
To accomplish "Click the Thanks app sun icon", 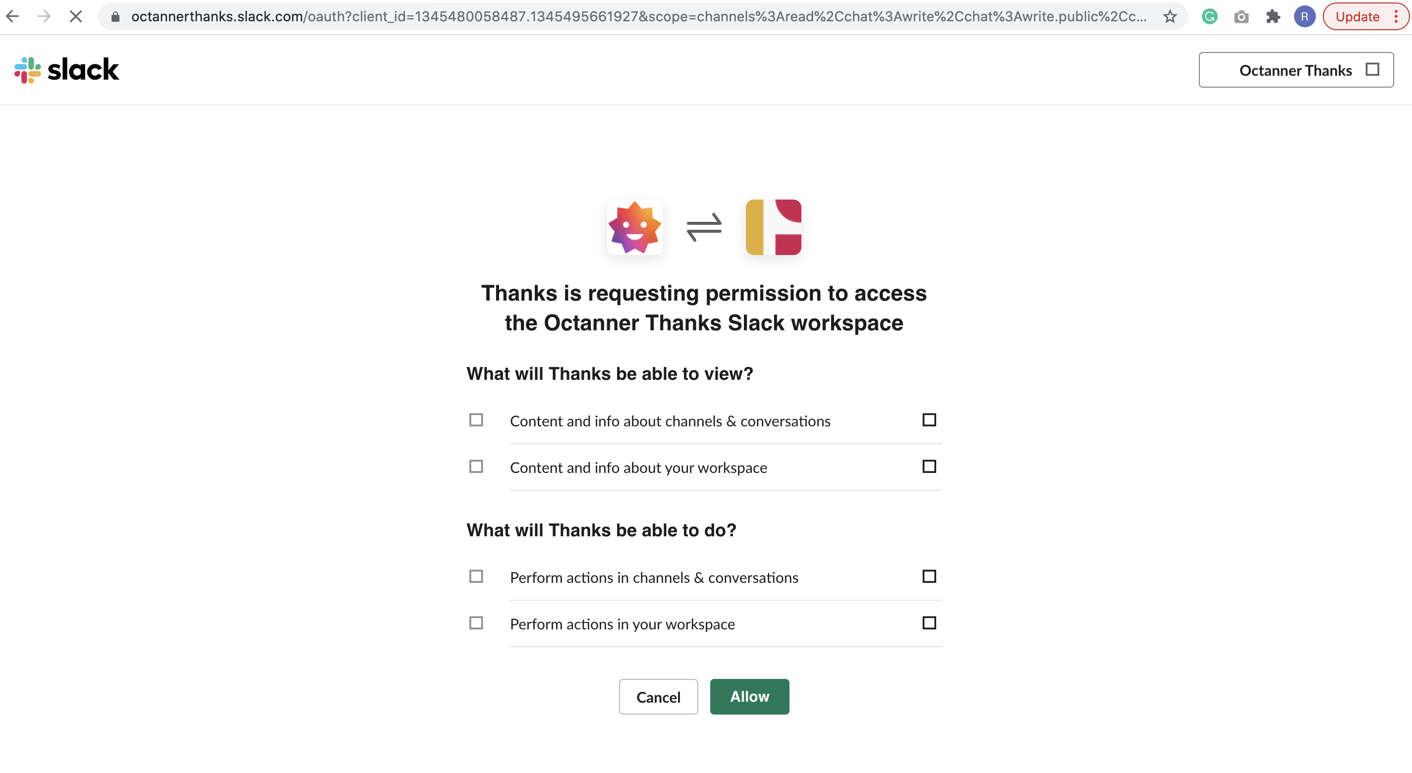I will [634, 227].
